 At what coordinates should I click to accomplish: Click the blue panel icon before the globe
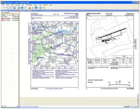click(36, 8)
